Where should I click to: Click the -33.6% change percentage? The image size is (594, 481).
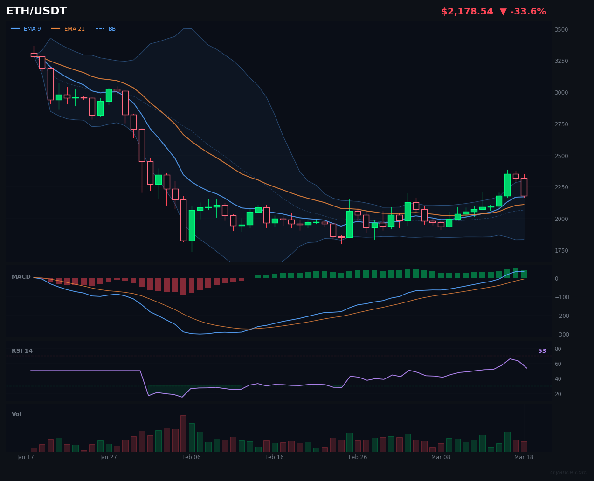click(529, 11)
